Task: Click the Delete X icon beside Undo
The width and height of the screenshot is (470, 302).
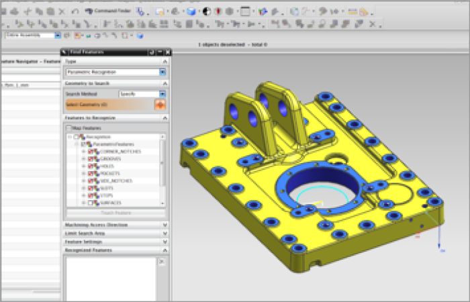Action: 62,11
